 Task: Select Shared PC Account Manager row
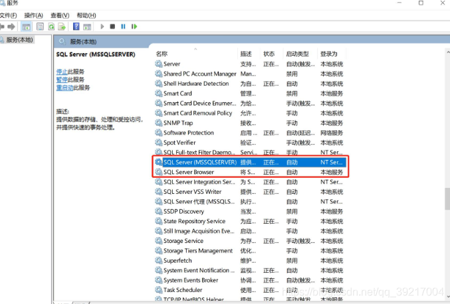click(x=249, y=74)
